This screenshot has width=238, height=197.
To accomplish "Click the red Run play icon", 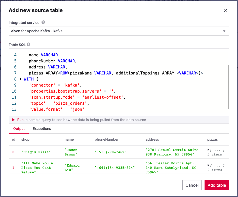I will (14, 120).
